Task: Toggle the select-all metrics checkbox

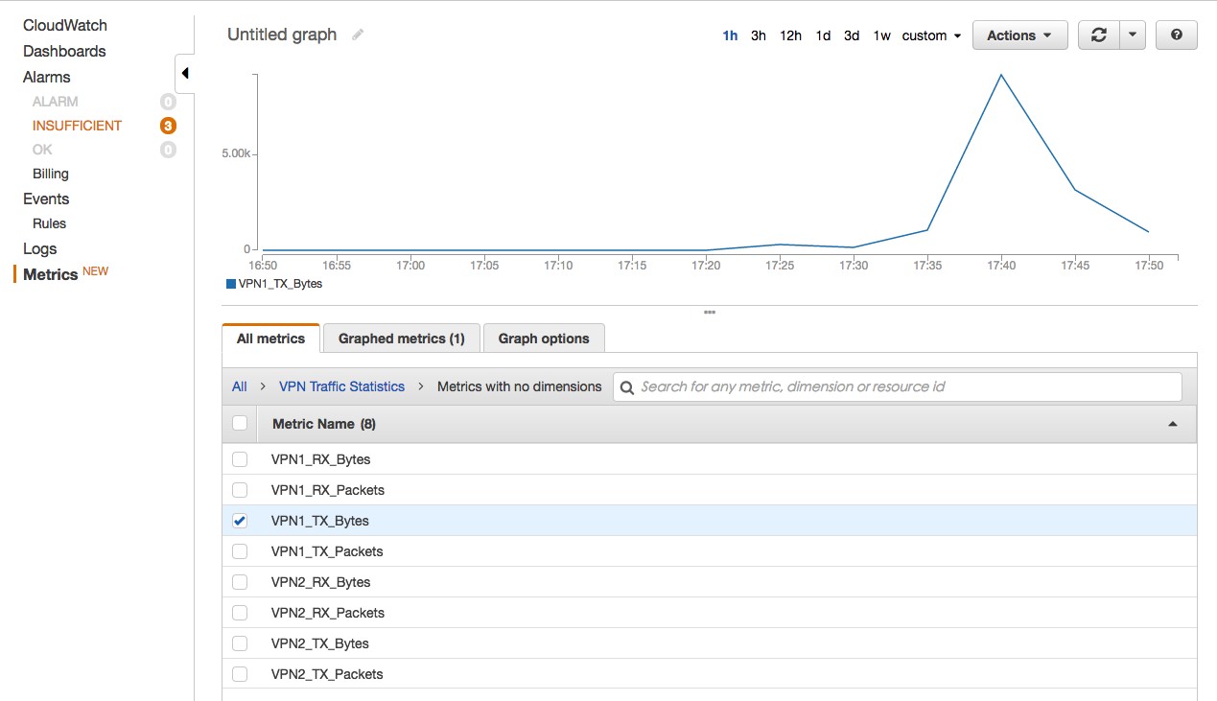Action: click(240, 423)
